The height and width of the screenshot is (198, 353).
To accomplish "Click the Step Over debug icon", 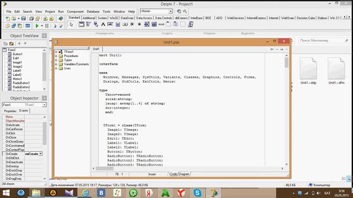I will (61, 26).
